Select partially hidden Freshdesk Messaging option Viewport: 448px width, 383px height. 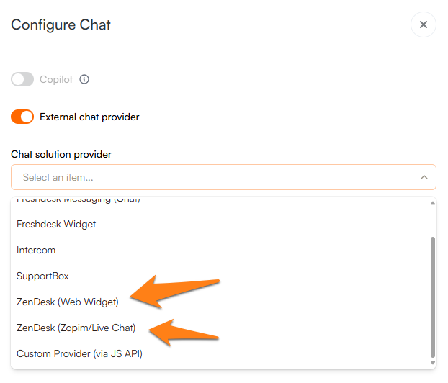point(78,200)
